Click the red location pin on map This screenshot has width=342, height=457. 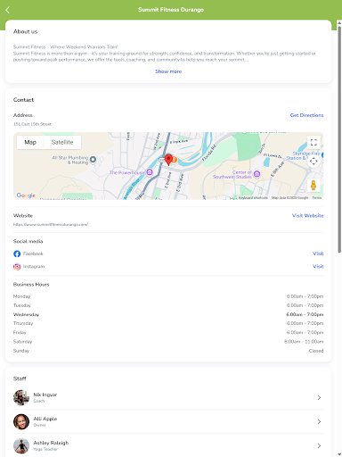click(168, 160)
